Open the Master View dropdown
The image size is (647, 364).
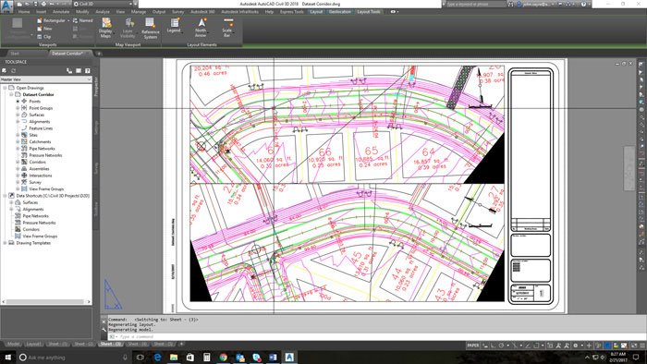pos(46,79)
